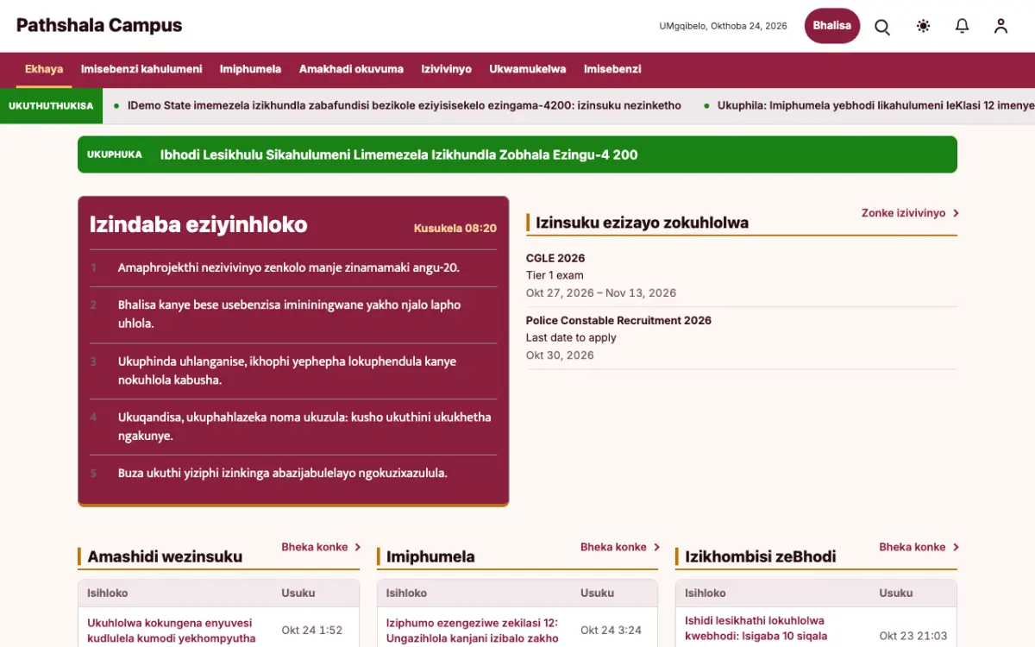Click Usuku header in Imiphumela table
1035x647 pixels.
coord(597,593)
